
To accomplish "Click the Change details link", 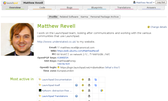I will pos(158,27).
